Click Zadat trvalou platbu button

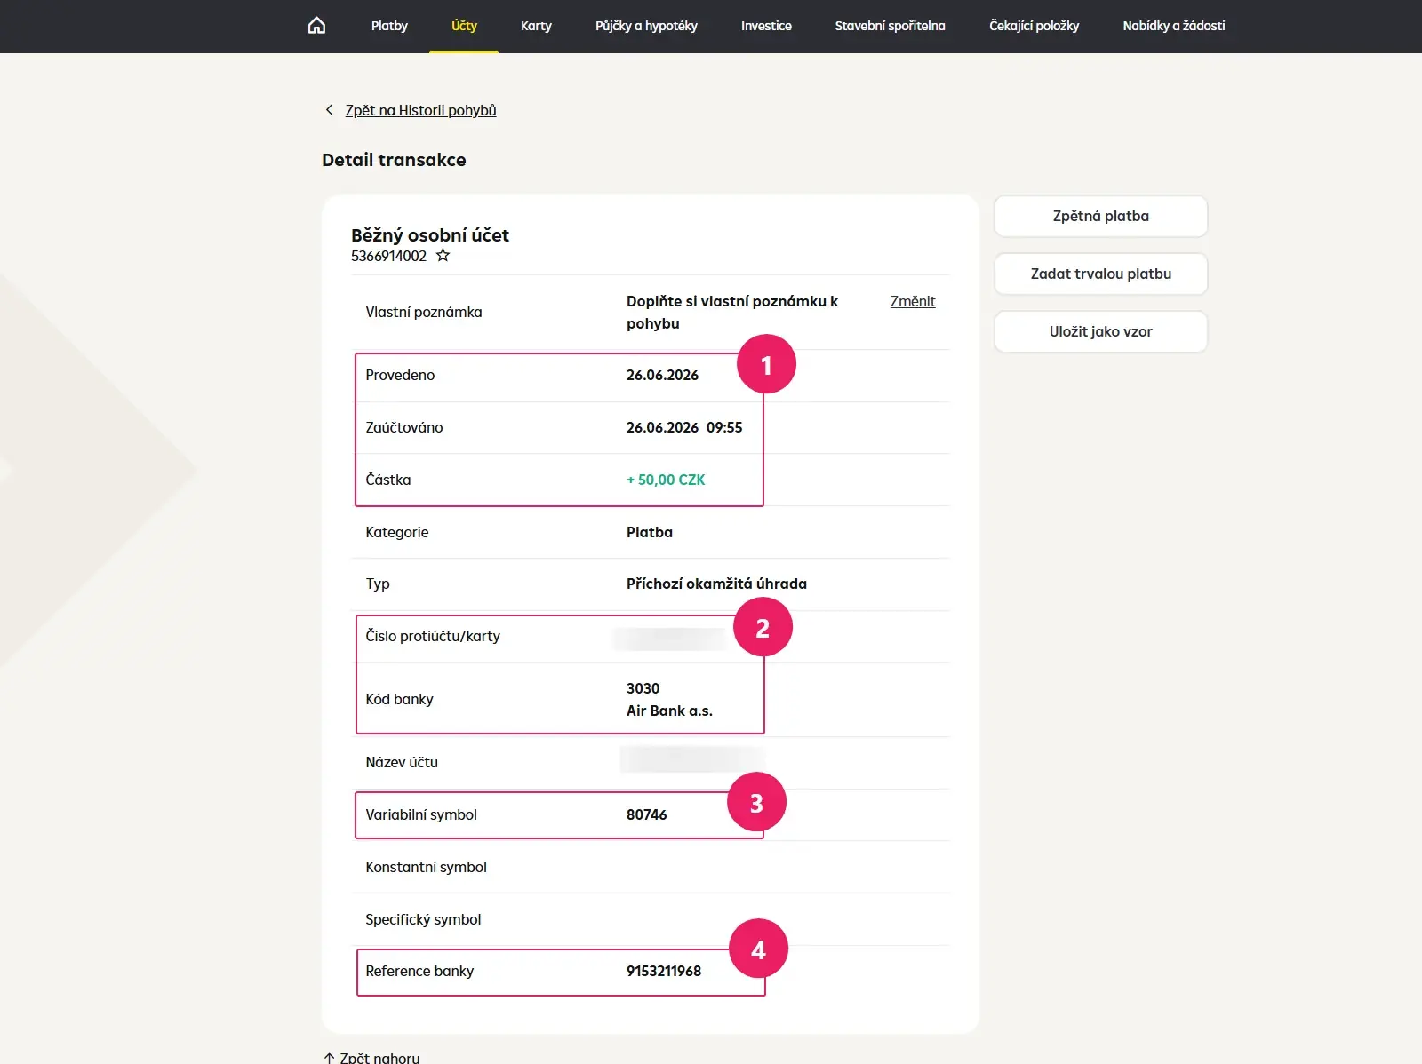(1100, 274)
